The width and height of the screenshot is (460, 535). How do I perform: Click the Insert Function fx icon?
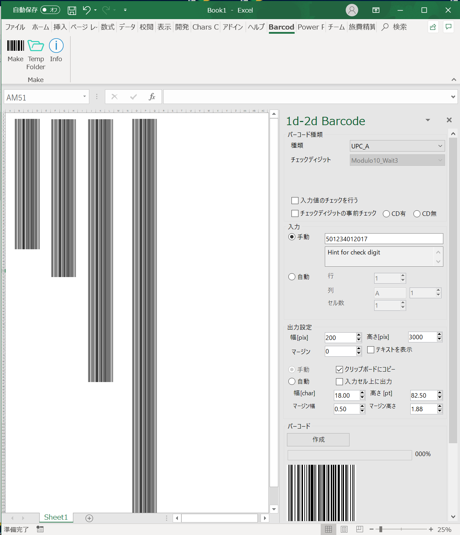click(x=152, y=97)
